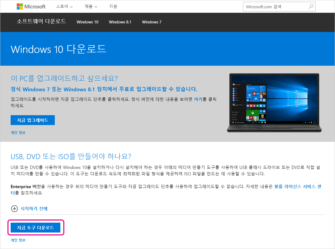
Task: Expand the 시작하기 전에 section
Action: pos(34,209)
